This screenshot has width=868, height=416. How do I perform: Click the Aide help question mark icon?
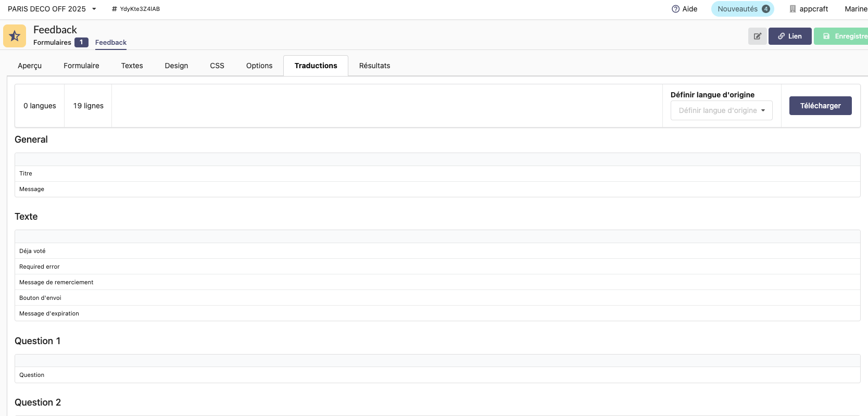pyautogui.click(x=675, y=9)
